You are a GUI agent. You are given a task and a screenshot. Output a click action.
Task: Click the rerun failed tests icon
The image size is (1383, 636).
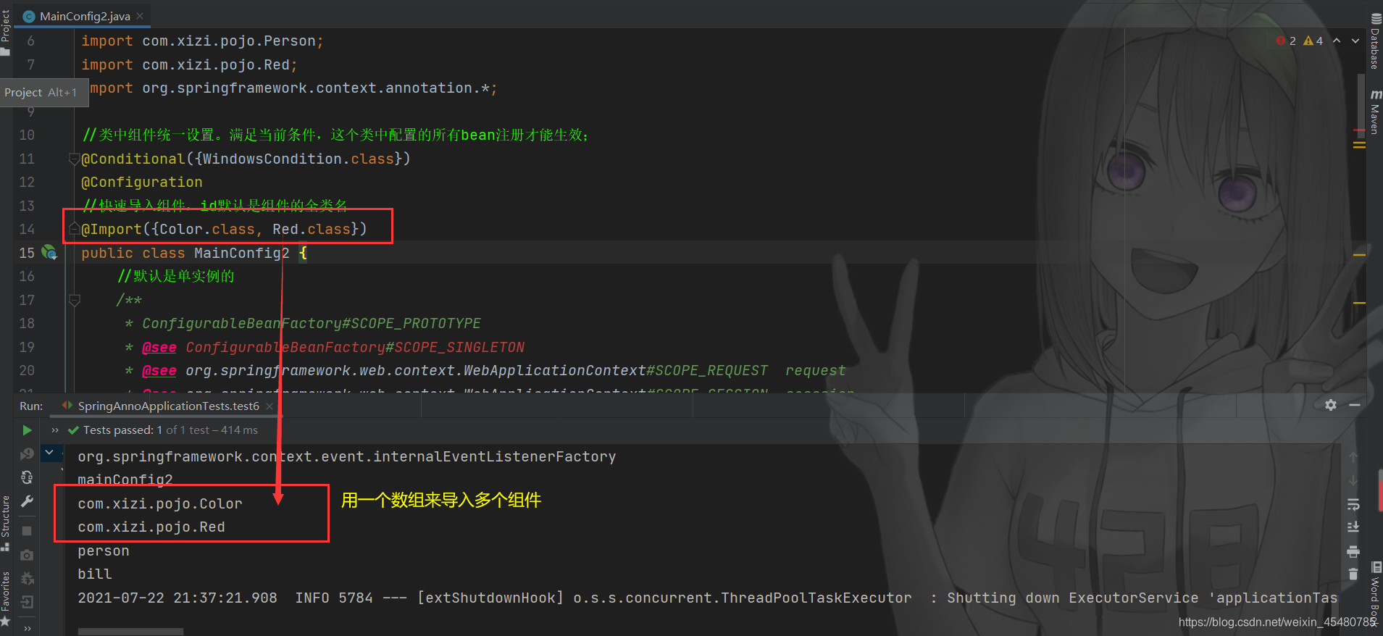click(27, 453)
